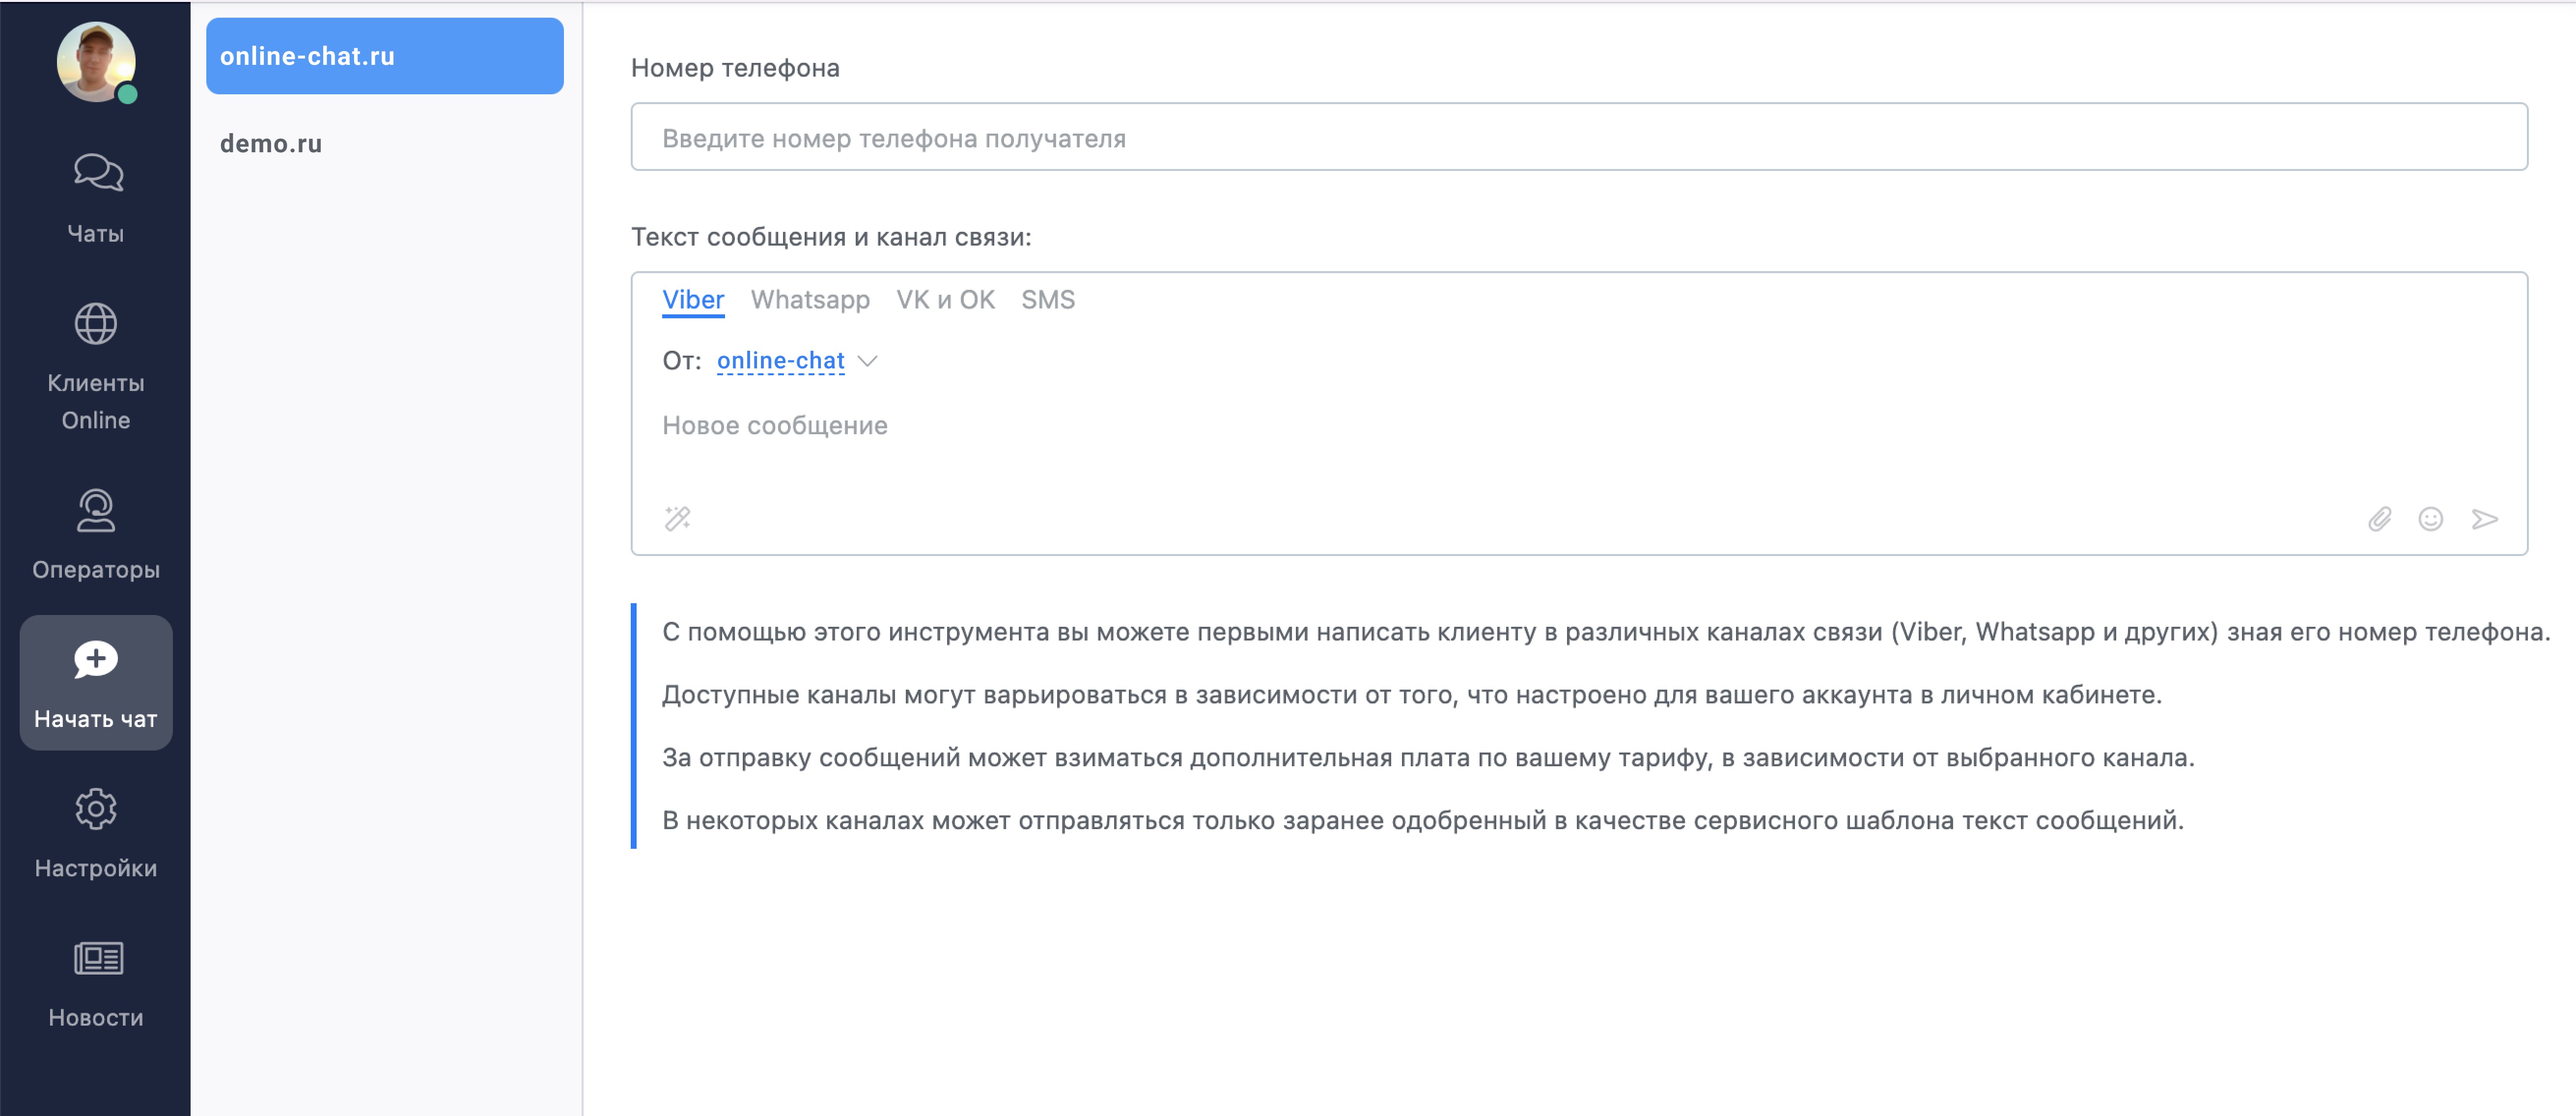Open Настройки gear icon
The height and width of the screenshot is (1116, 2576).
click(x=96, y=809)
